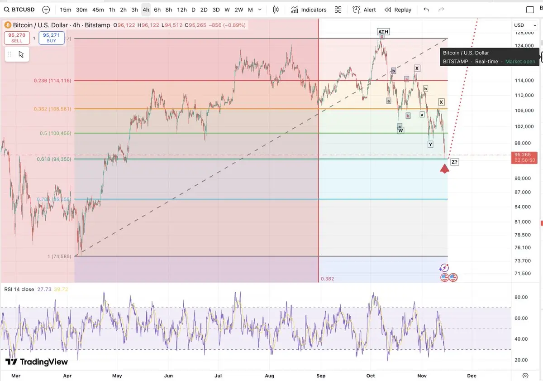
Task: Switch to the 2W timeframe
Action: (239, 10)
